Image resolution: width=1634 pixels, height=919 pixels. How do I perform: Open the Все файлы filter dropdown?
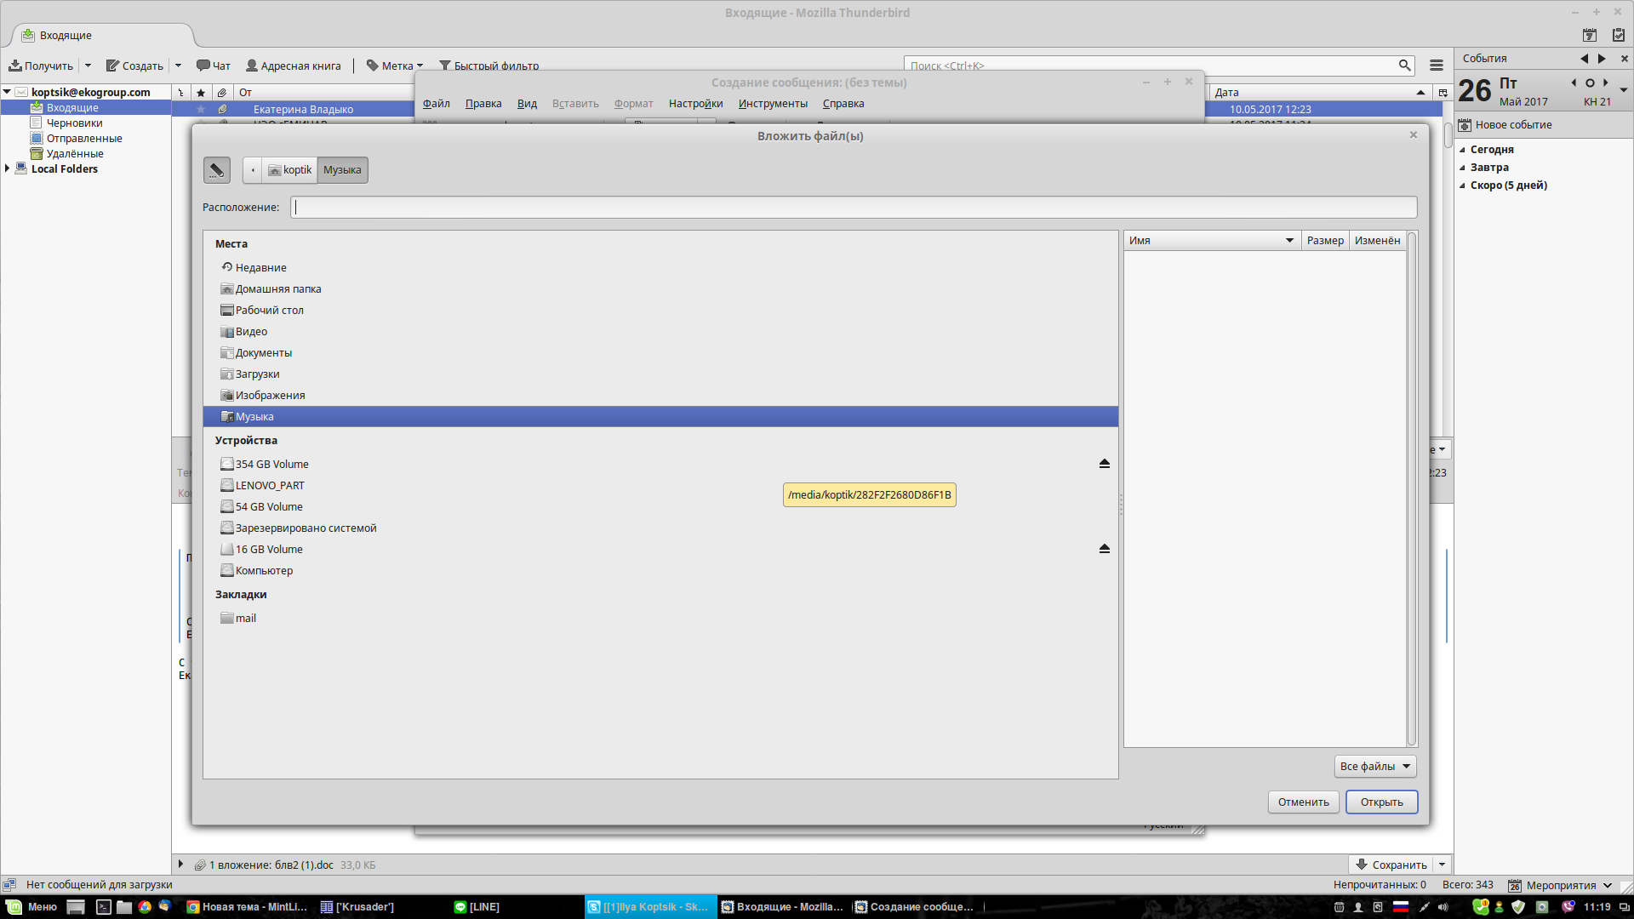[x=1374, y=767]
